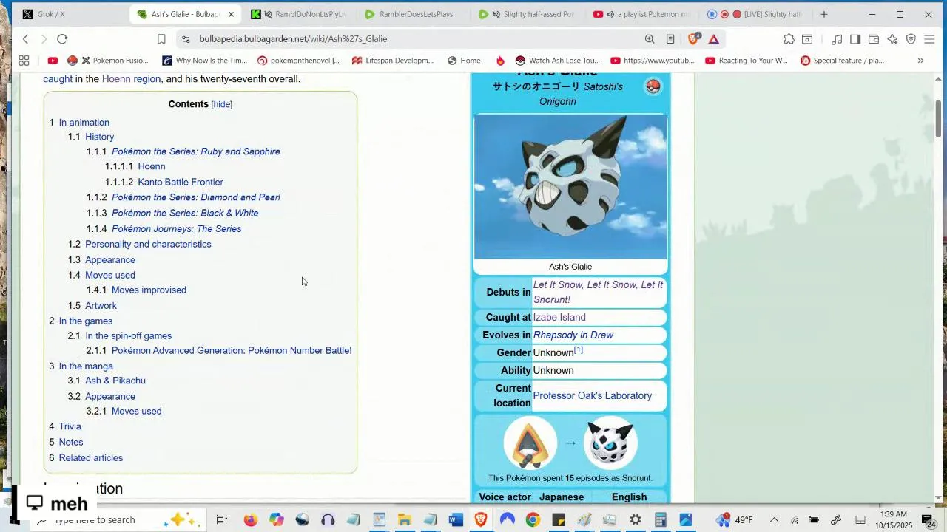Open Microsoft Word from the taskbar
947x532 pixels.
(x=456, y=520)
